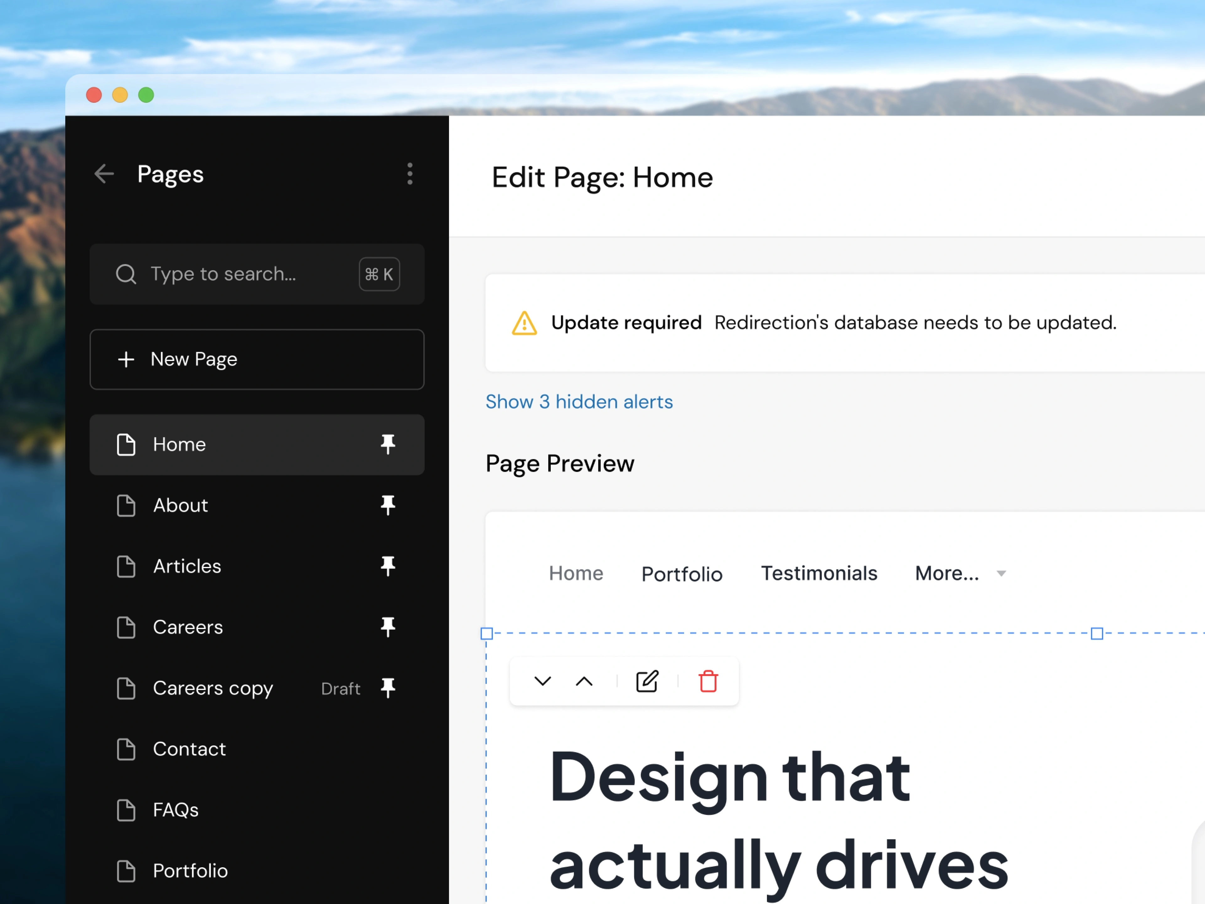This screenshot has width=1205, height=904.
Task: Toggle pin for Careers copy draft
Action: [x=388, y=688]
